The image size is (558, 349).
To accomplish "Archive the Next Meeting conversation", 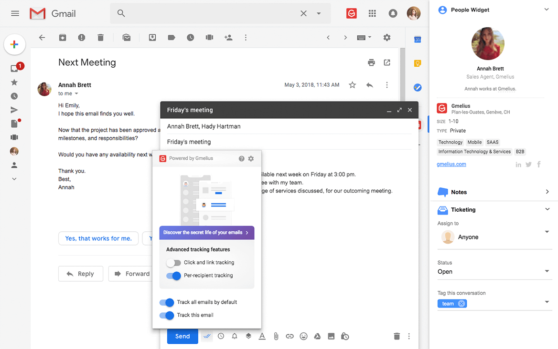I will [62, 37].
